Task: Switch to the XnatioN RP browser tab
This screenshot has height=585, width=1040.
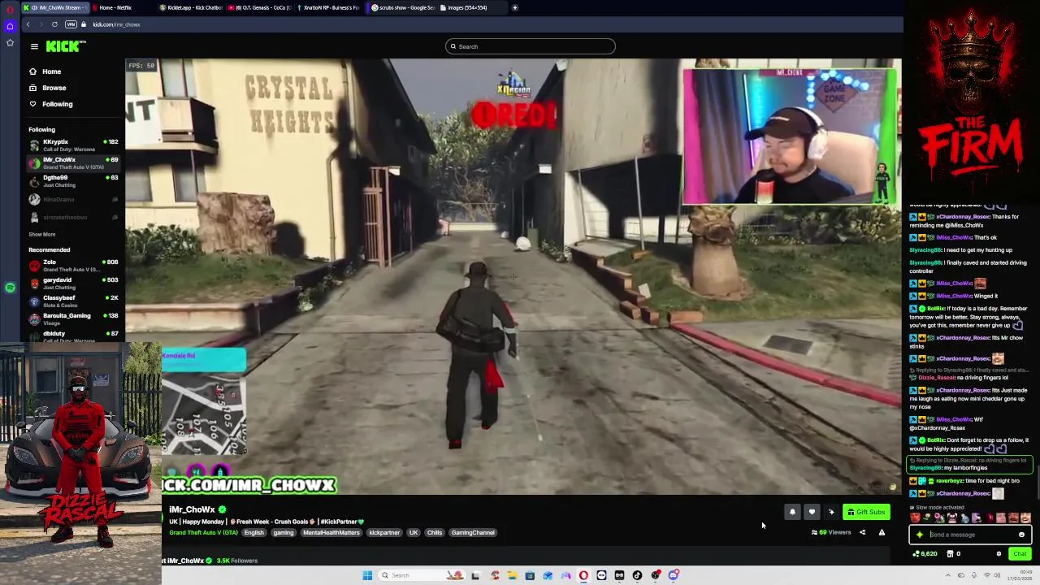Action: pyautogui.click(x=329, y=7)
